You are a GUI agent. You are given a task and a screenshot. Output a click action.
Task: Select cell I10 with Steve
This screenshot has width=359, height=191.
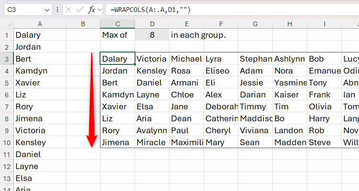[x=324, y=142]
